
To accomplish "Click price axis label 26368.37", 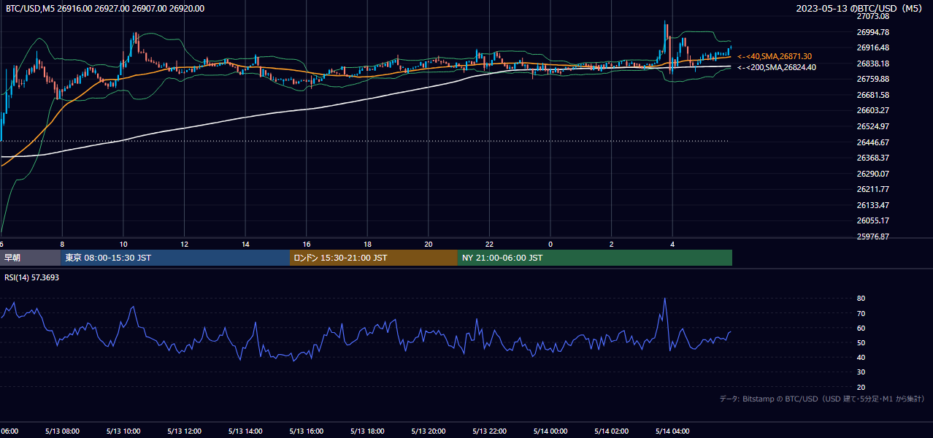I will (x=872, y=158).
